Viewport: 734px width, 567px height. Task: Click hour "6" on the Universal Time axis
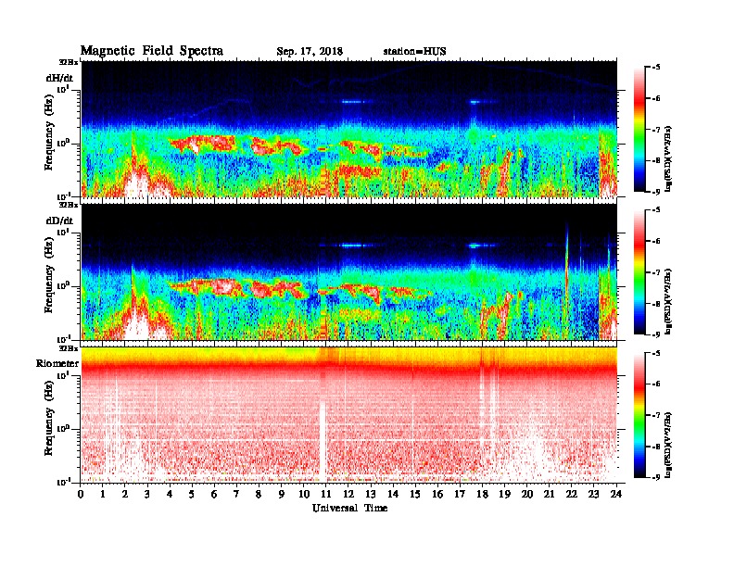214,494
